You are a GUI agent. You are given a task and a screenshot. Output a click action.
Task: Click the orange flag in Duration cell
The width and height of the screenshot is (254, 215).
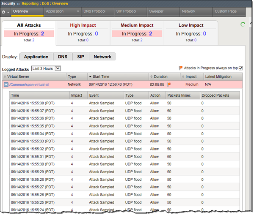pos(169,85)
